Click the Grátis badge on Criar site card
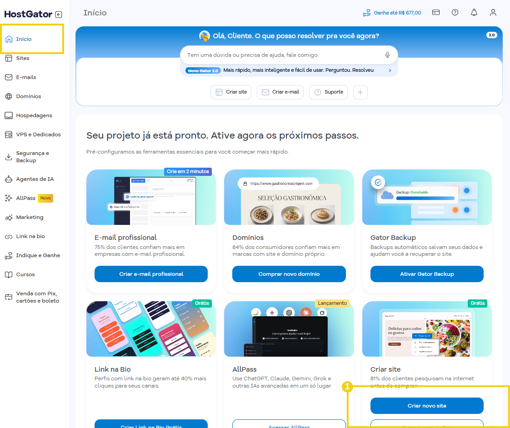 coord(477,303)
